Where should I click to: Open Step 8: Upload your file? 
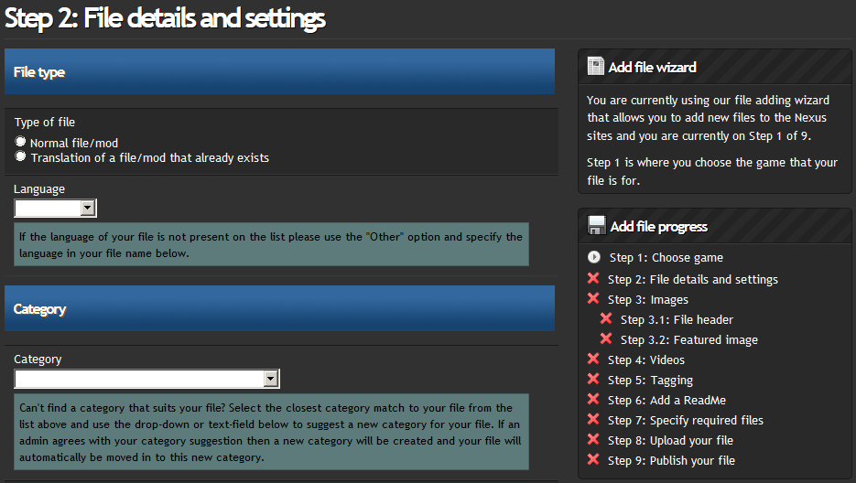670,440
